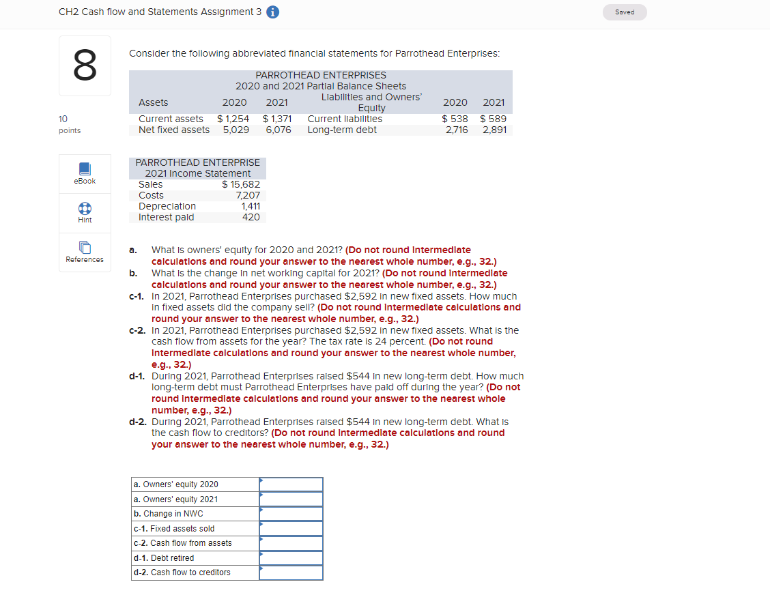Click the assignment info icon
The image size is (770, 595).
pyautogui.click(x=272, y=12)
